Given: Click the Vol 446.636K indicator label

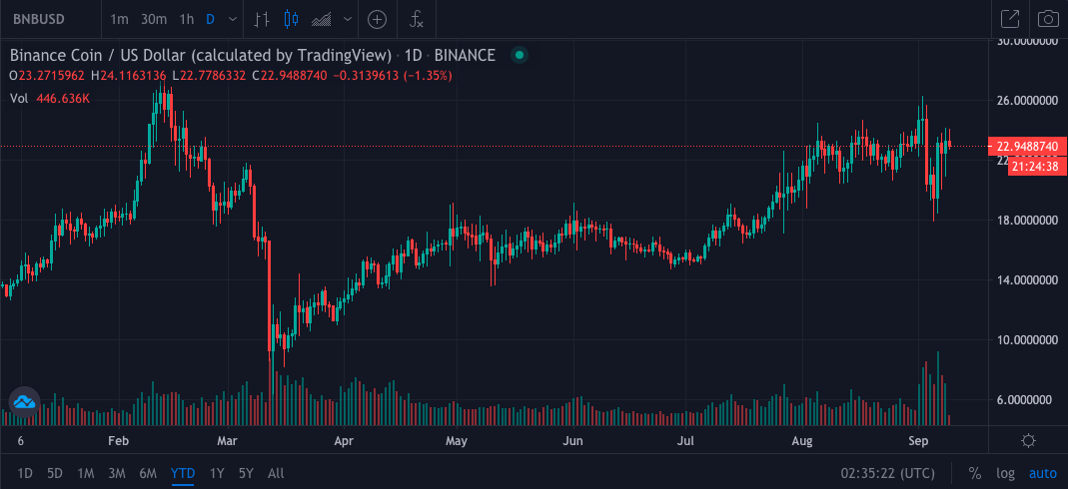Looking at the screenshot, I should coord(50,99).
